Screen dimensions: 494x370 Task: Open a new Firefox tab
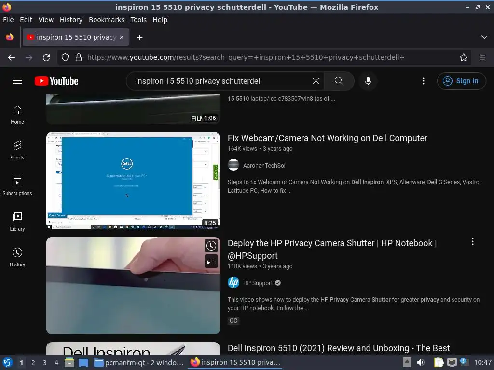pyautogui.click(x=139, y=38)
